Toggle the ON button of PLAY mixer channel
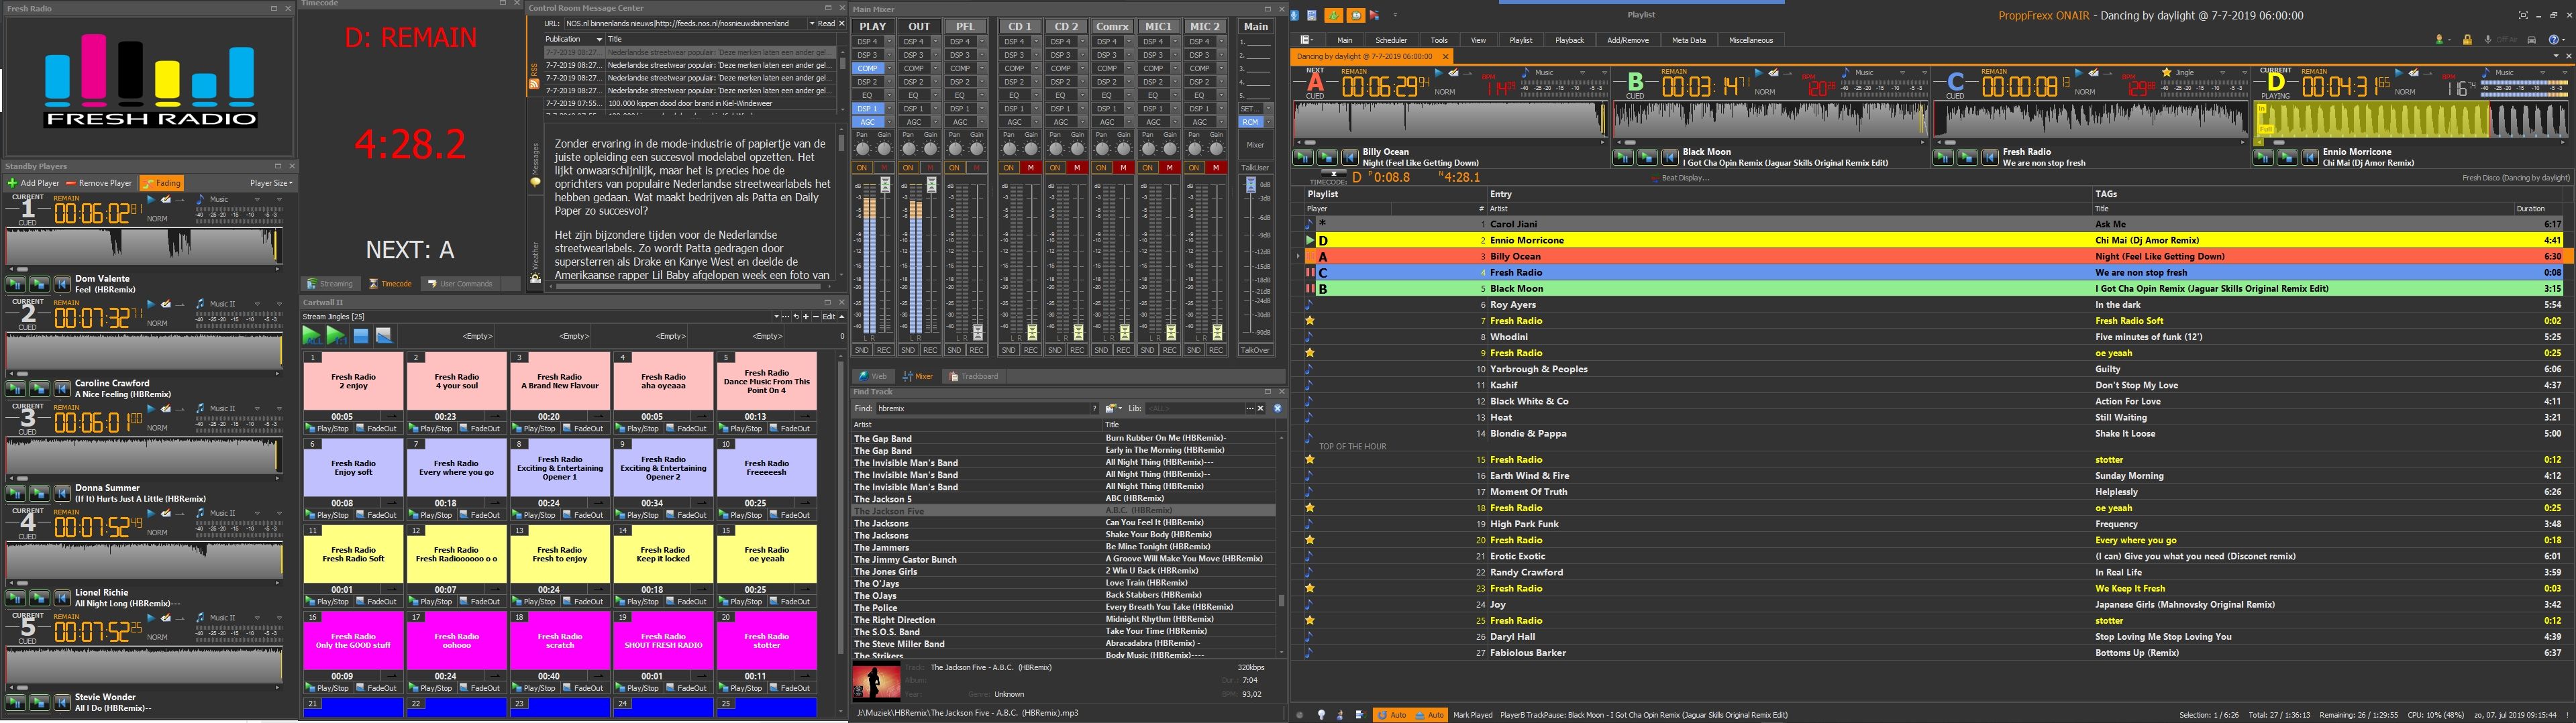 tap(862, 168)
